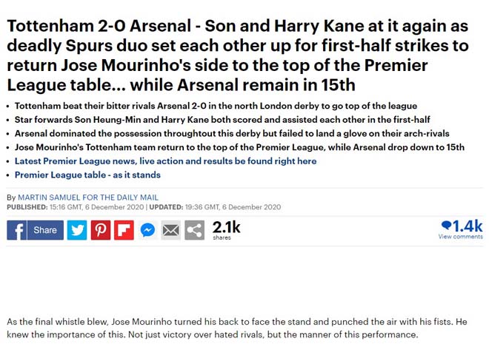
Task: Share the article on Twitter
Action: click(x=77, y=230)
